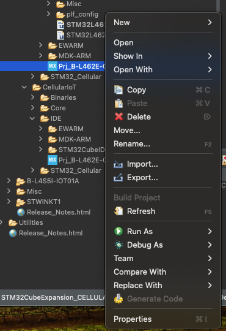Screen dimensions: 226x331
Task: Click the Core folder icon
Action: [45, 108]
